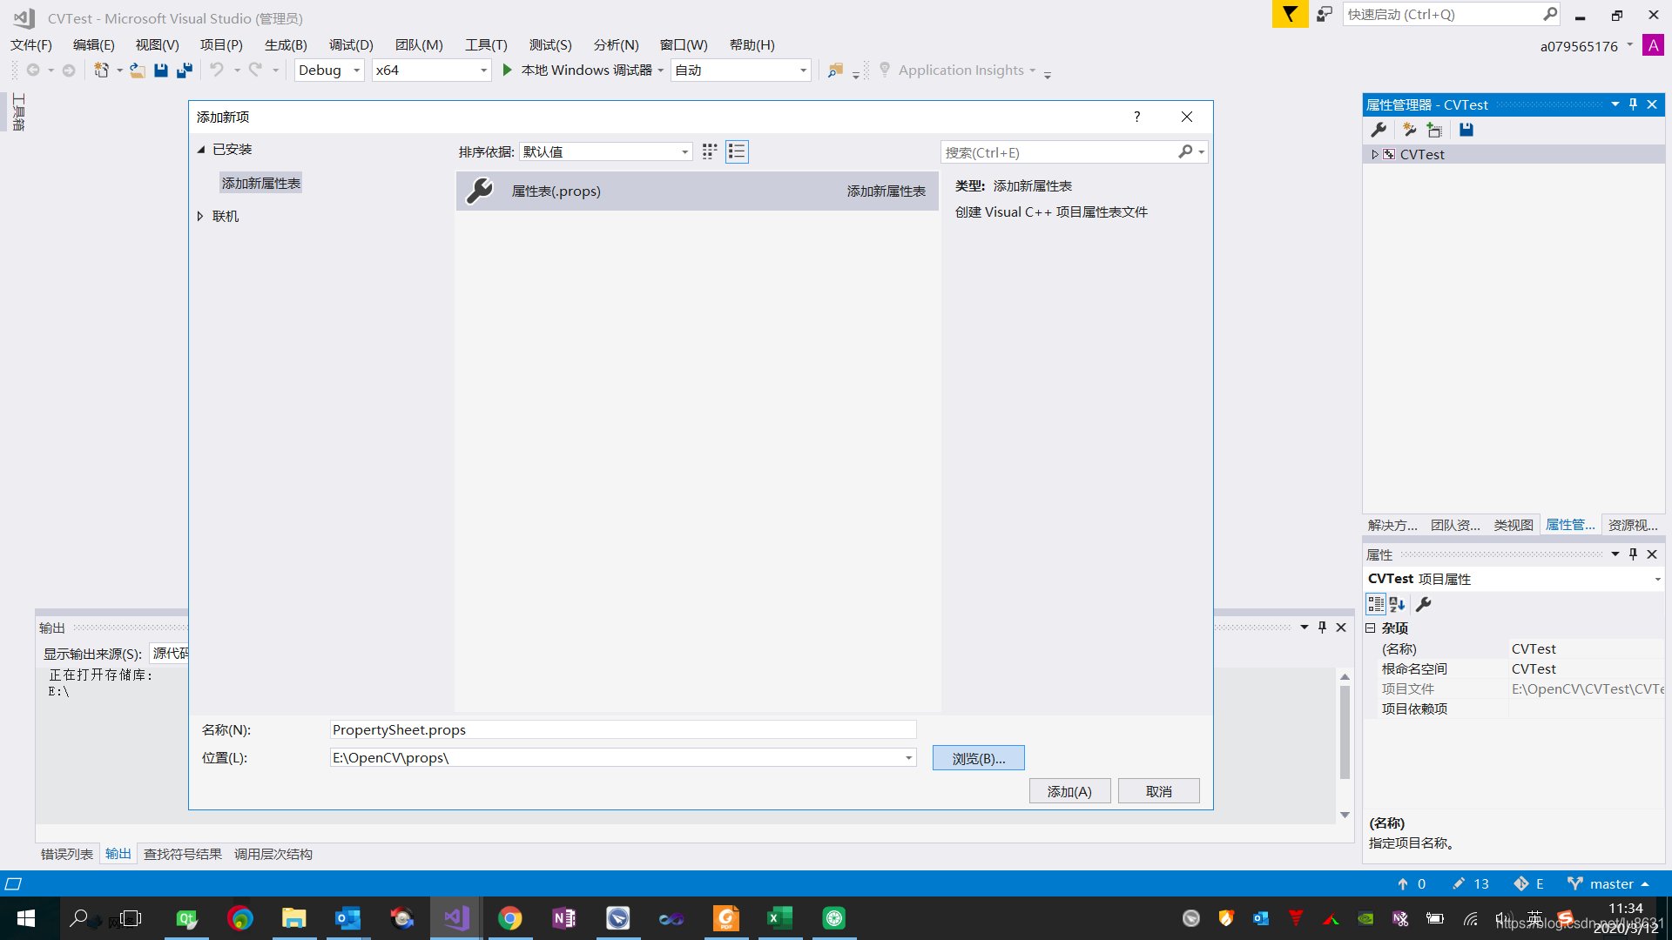Click property pages wrench in Properties panel
This screenshot has width=1672, height=940.
[x=1424, y=604]
